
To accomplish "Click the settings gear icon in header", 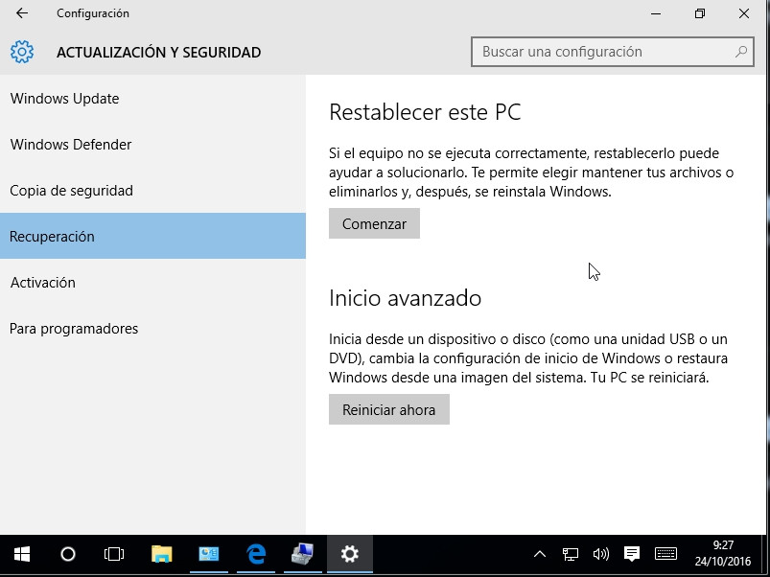I will point(22,53).
